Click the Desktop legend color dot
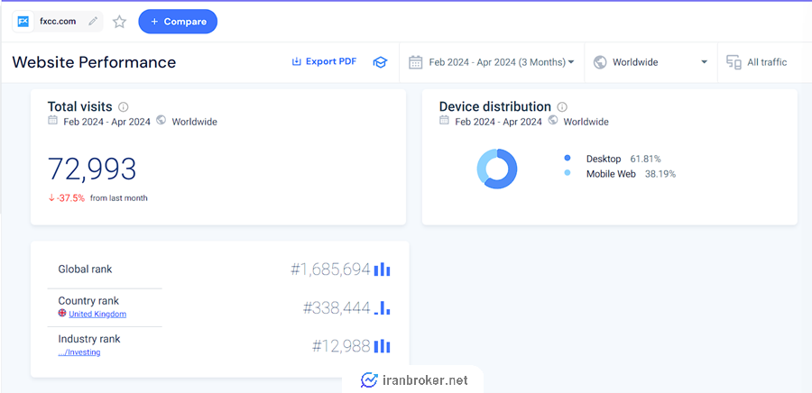This screenshot has width=812, height=393. [567, 159]
